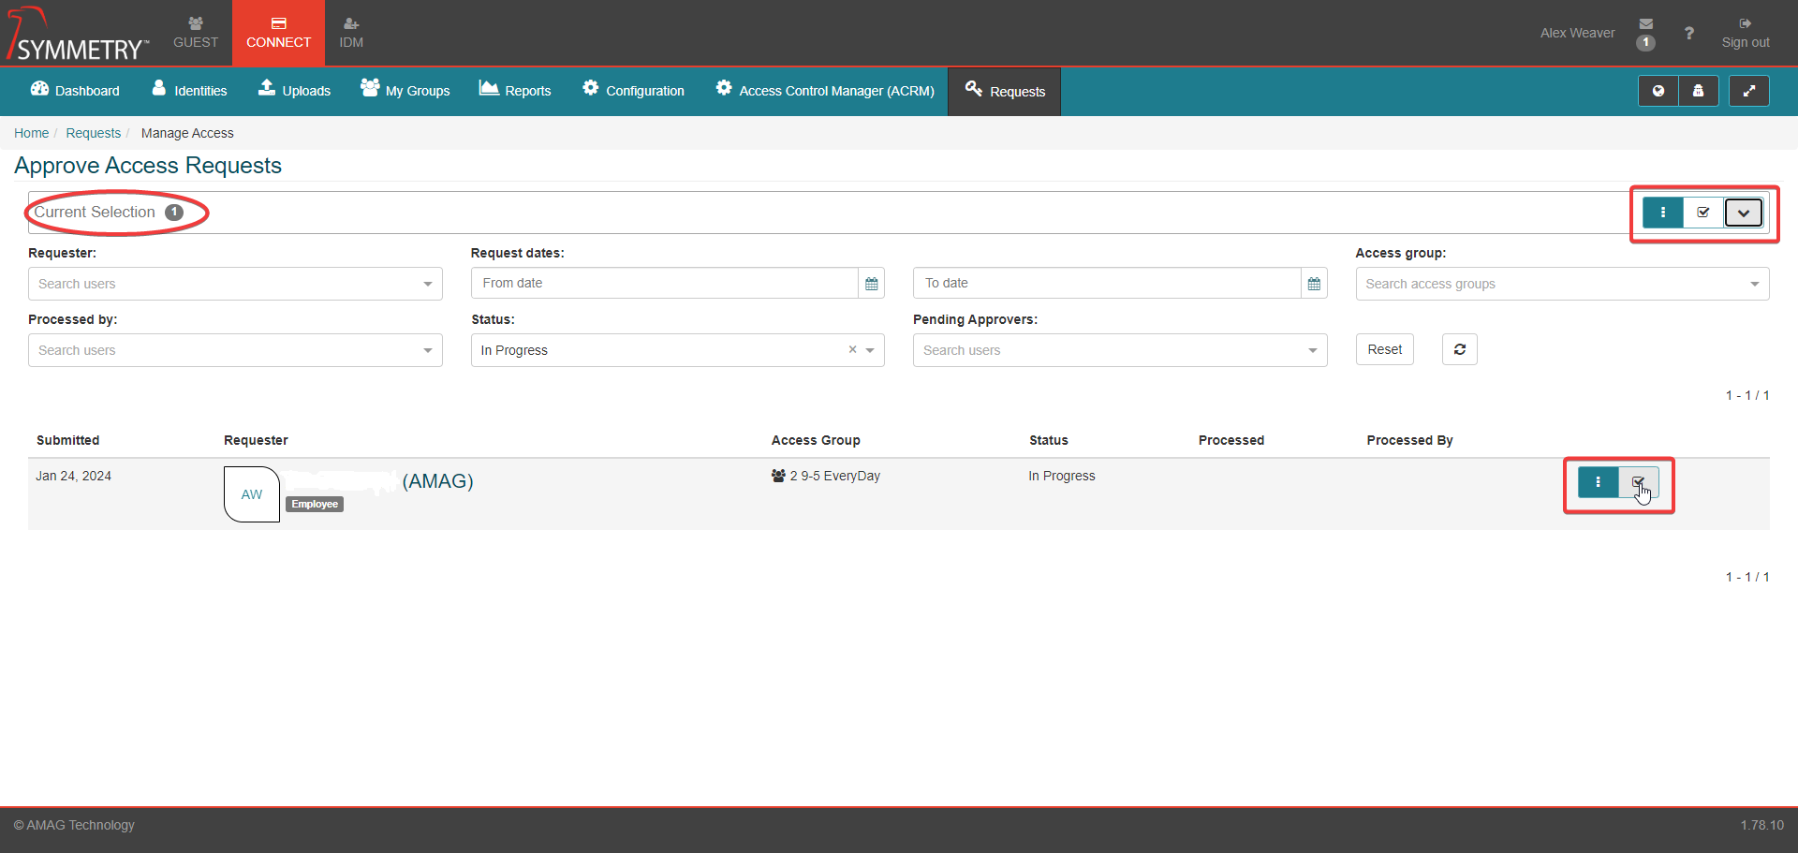Navigate to Requests breadcrumb
Image resolution: width=1798 pixels, height=853 pixels.
93,133
